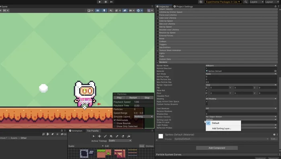
Task: Click the Step frame button in top toolbar
Action: 111,2
